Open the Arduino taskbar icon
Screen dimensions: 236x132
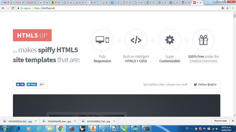click(135, 129)
